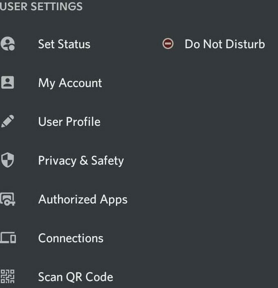The width and height of the screenshot is (278, 288).
Task: Click the red Do Not Disturb indicator
Action: tap(168, 44)
